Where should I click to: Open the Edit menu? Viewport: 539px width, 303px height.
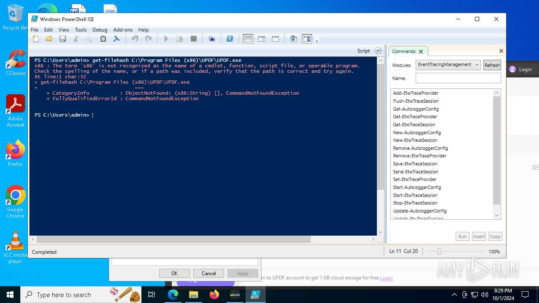point(48,30)
